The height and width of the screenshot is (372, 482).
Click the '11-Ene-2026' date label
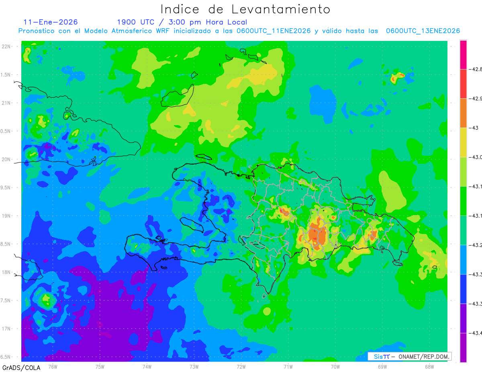point(51,22)
